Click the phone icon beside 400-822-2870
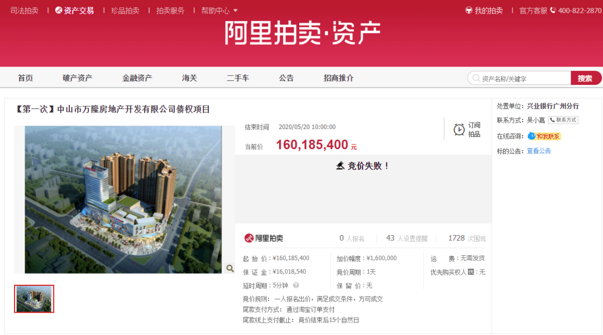603x335 pixels. 553,11
